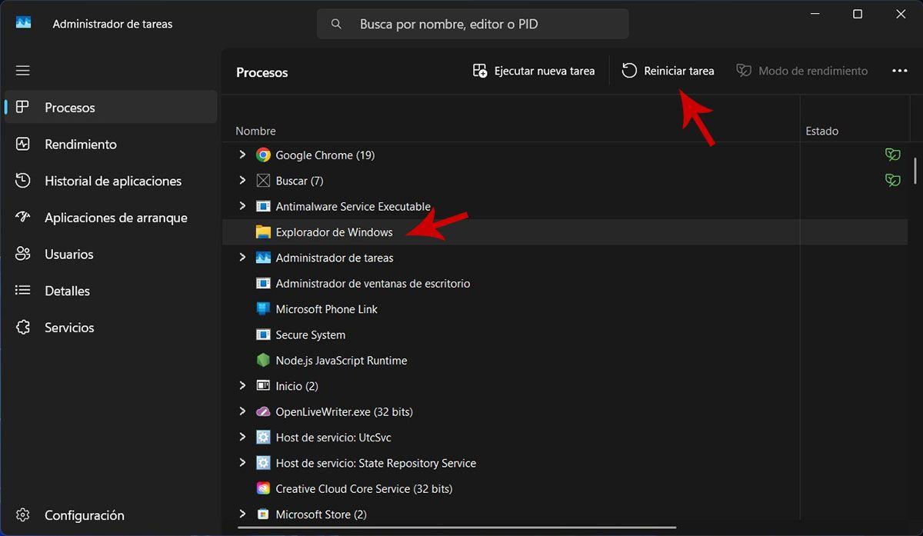Screen dimensions: 923x536
Task: Switch to the Usuarios section
Action: pyautogui.click(x=111, y=255)
